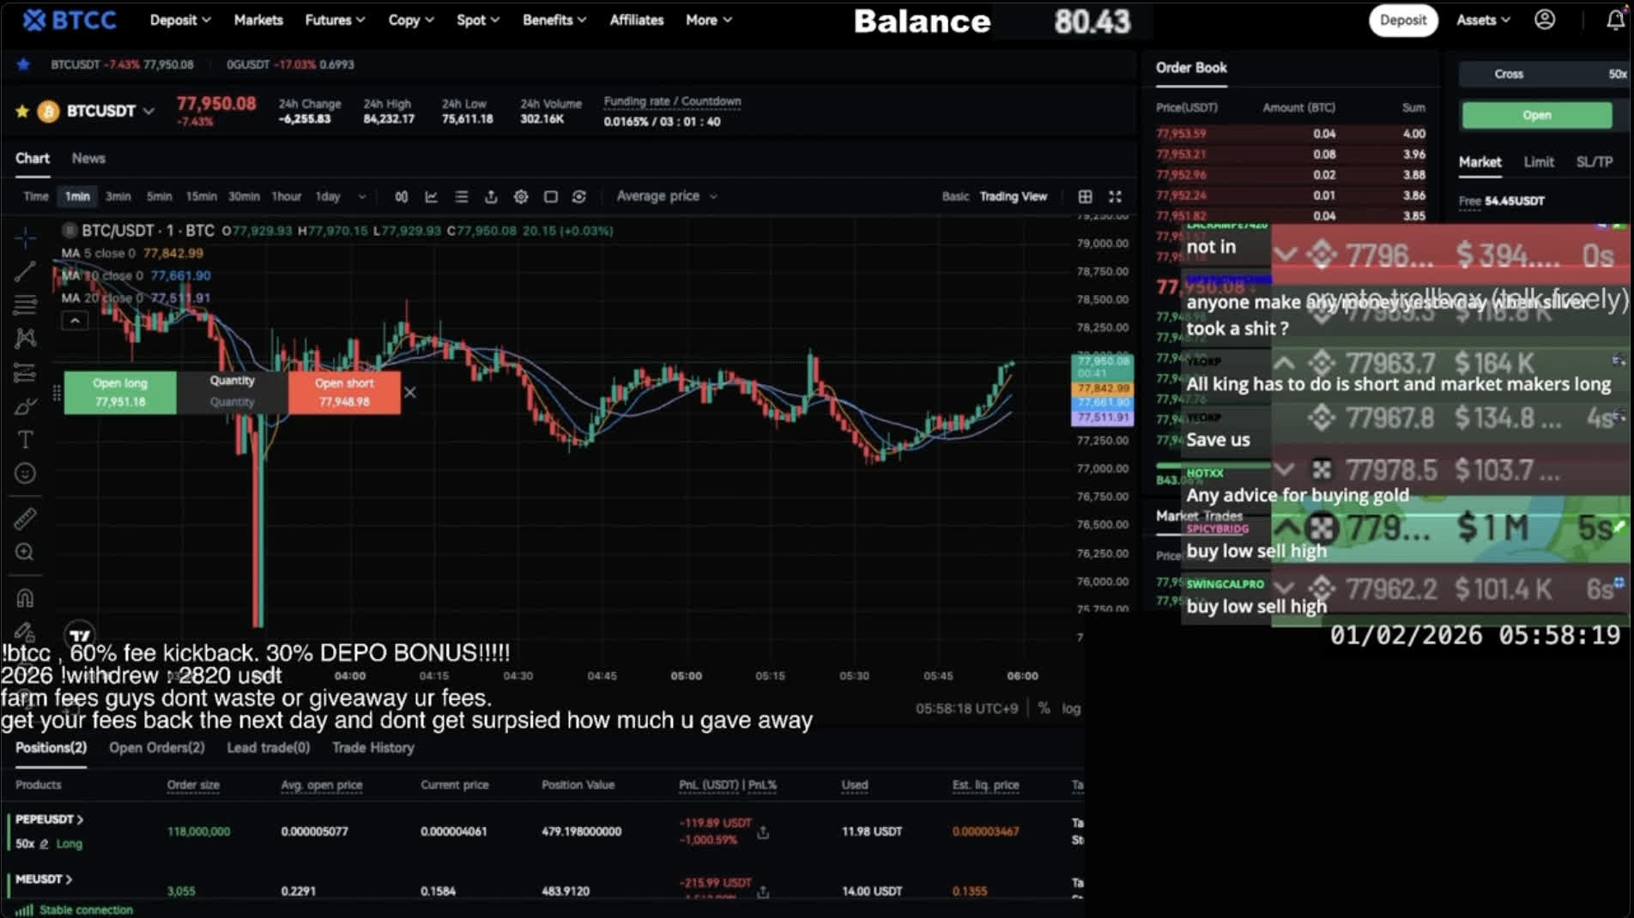Image resolution: width=1634 pixels, height=918 pixels.
Task: Open the Affiliates page
Action: [x=637, y=20]
